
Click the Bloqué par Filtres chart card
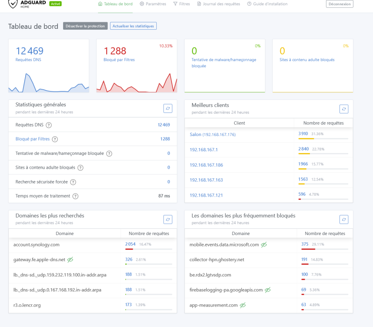[x=137, y=66]
